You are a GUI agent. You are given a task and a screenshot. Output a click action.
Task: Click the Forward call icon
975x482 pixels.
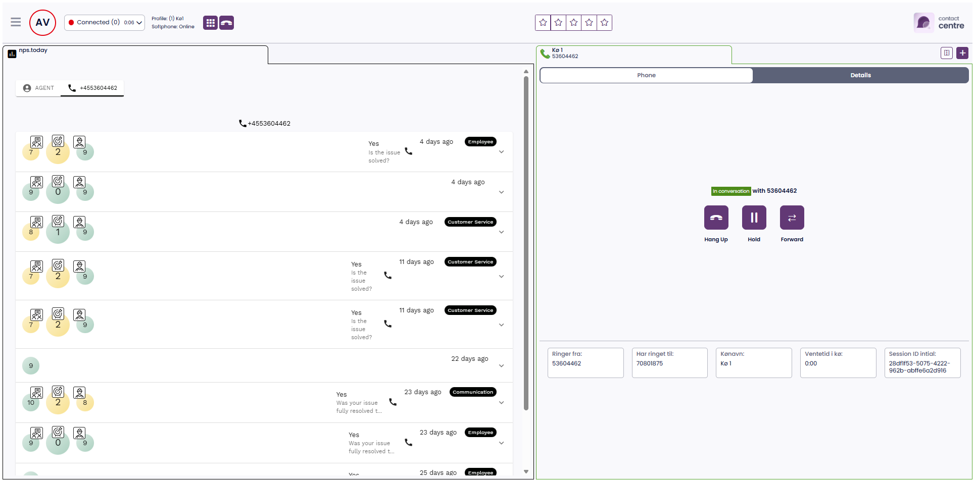click(792, 218)
